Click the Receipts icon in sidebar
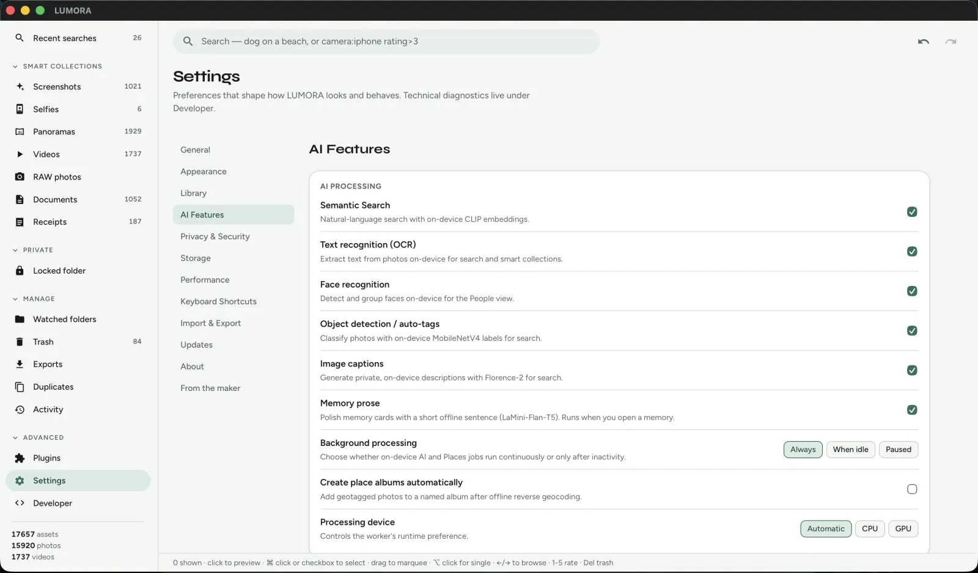 pyautogui.click(x=20, y=222)
